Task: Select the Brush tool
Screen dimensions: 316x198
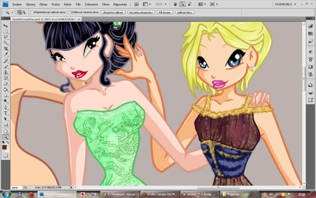Action: tap(6, 67)
